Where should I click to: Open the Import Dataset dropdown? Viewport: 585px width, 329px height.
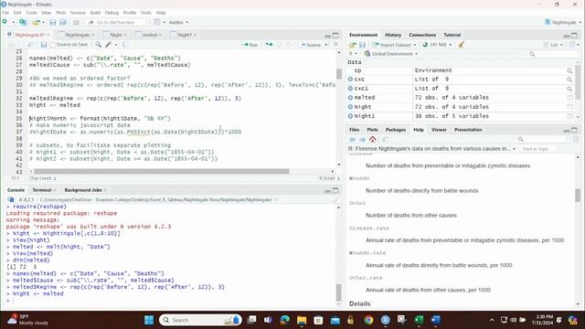[x=394, y=45]
